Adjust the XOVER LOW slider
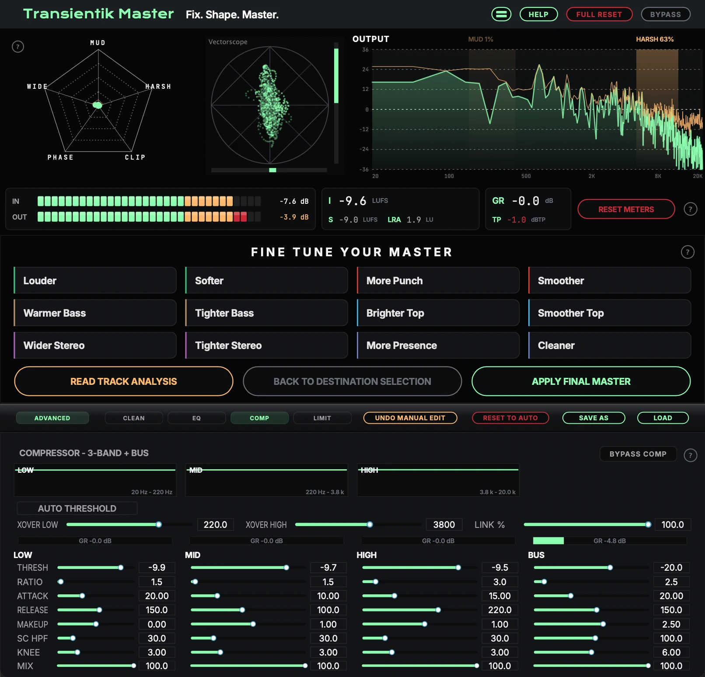 129,524
